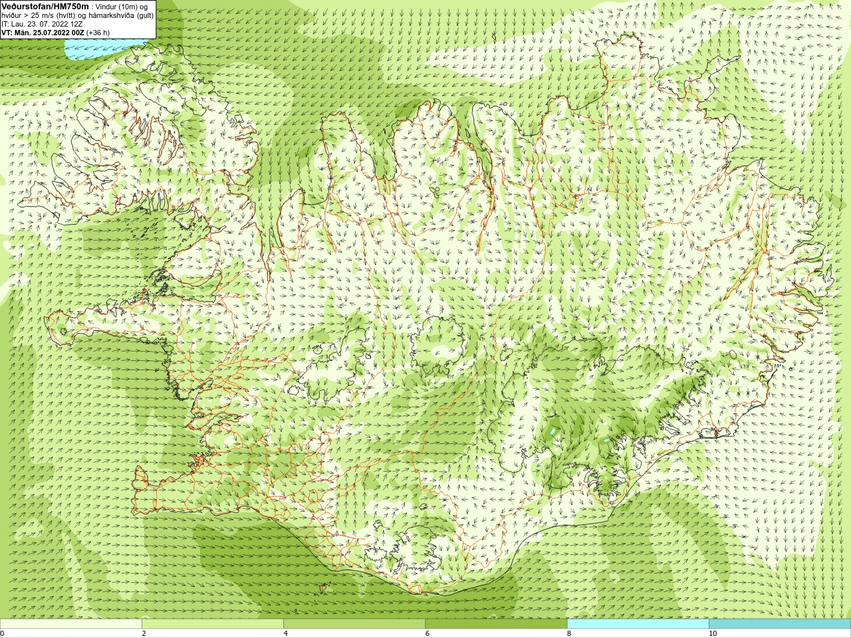The width and height of the screenshot is (851, 638).
Task: Click the Veðurstofan/HM750m title text
Action: pos(45,6)
